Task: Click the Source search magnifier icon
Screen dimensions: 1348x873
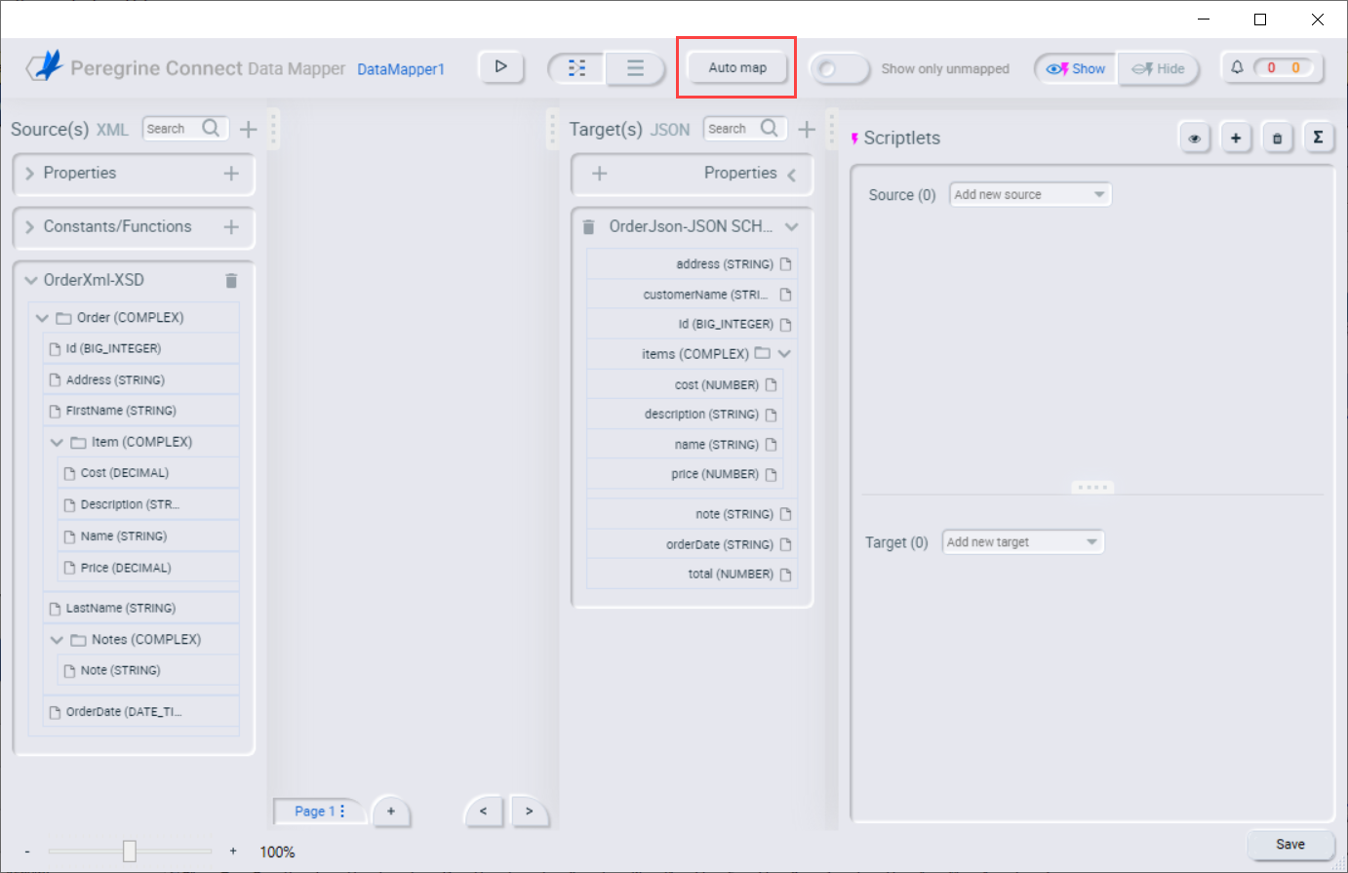Action: point(212,128)
